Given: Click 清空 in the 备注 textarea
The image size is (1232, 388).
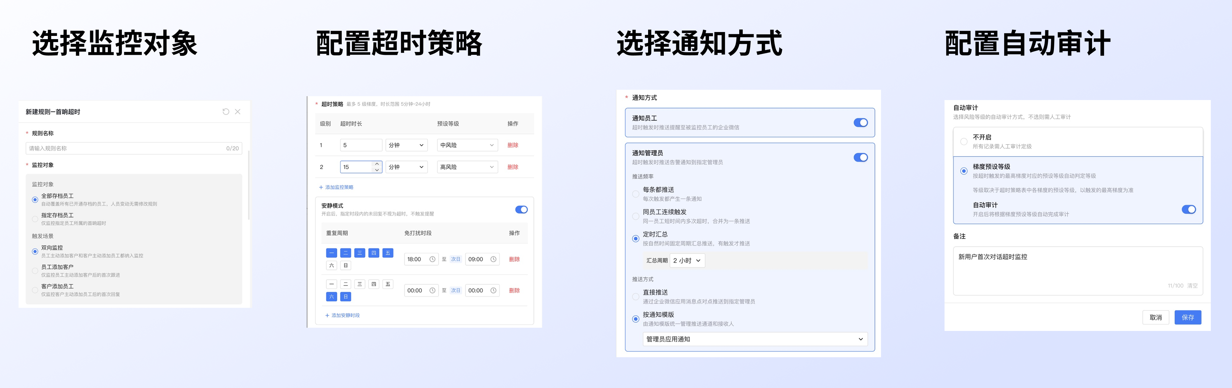Looking at the screenshot, I should [x=1192, y=286].
